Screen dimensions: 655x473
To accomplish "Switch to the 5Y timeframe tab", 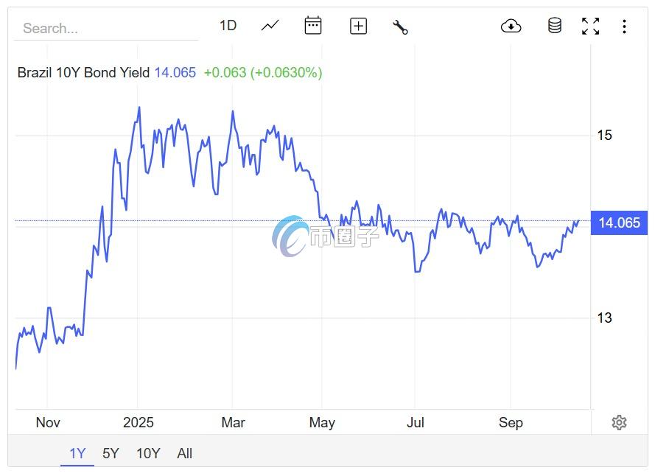I will click(x=111, y=453).
